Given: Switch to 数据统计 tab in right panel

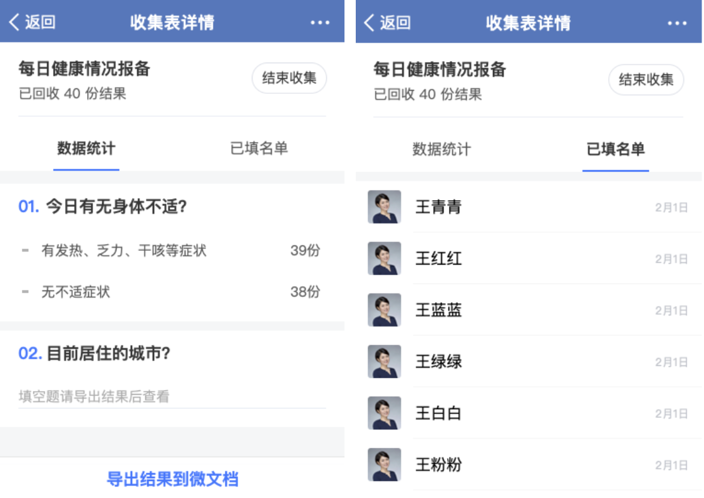Looking at the screenshot, I should click(x=442, y=149).
